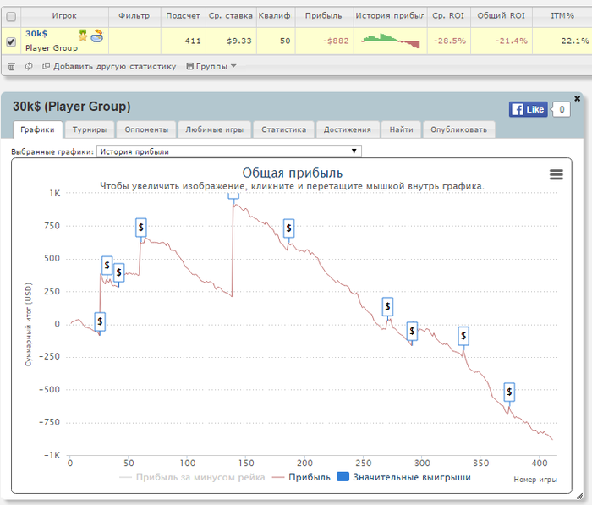
Task: Sort by История прибыли column header
Action: click(x=390, y=16)
